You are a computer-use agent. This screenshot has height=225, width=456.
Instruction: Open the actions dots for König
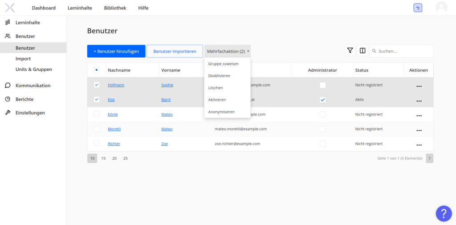click(x=419, y=115)
